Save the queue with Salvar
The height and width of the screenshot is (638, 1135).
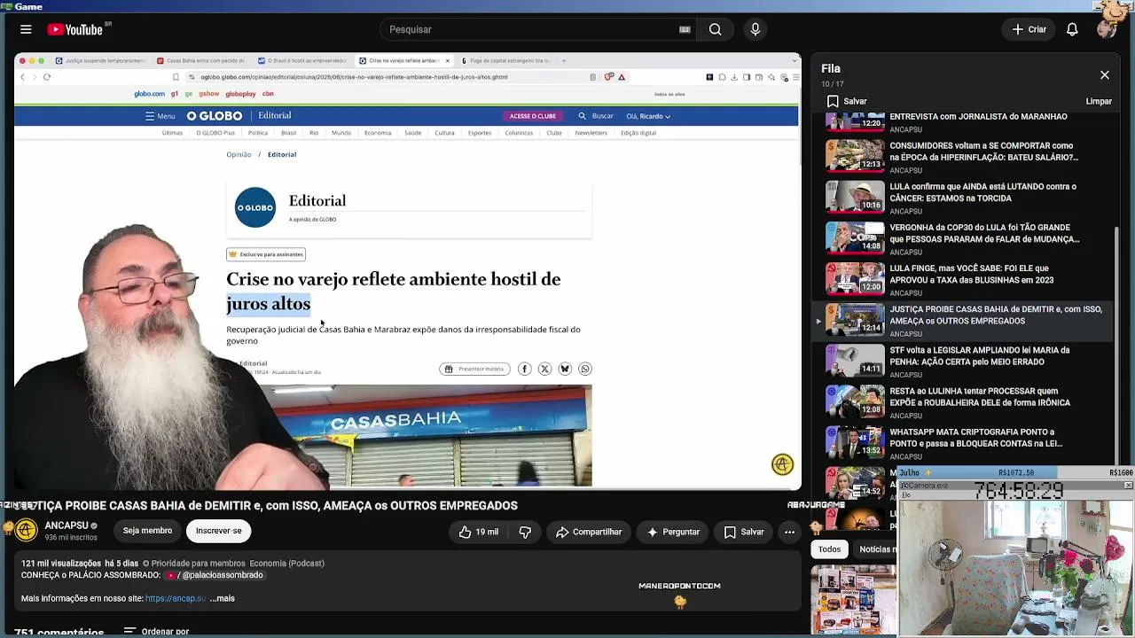(847, 101)
